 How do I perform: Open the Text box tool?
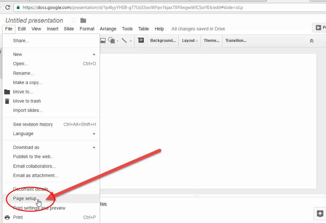[141, 40]
